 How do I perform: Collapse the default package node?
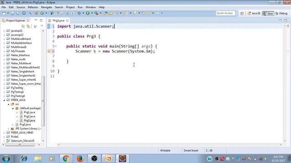click(x=13, y=108)
